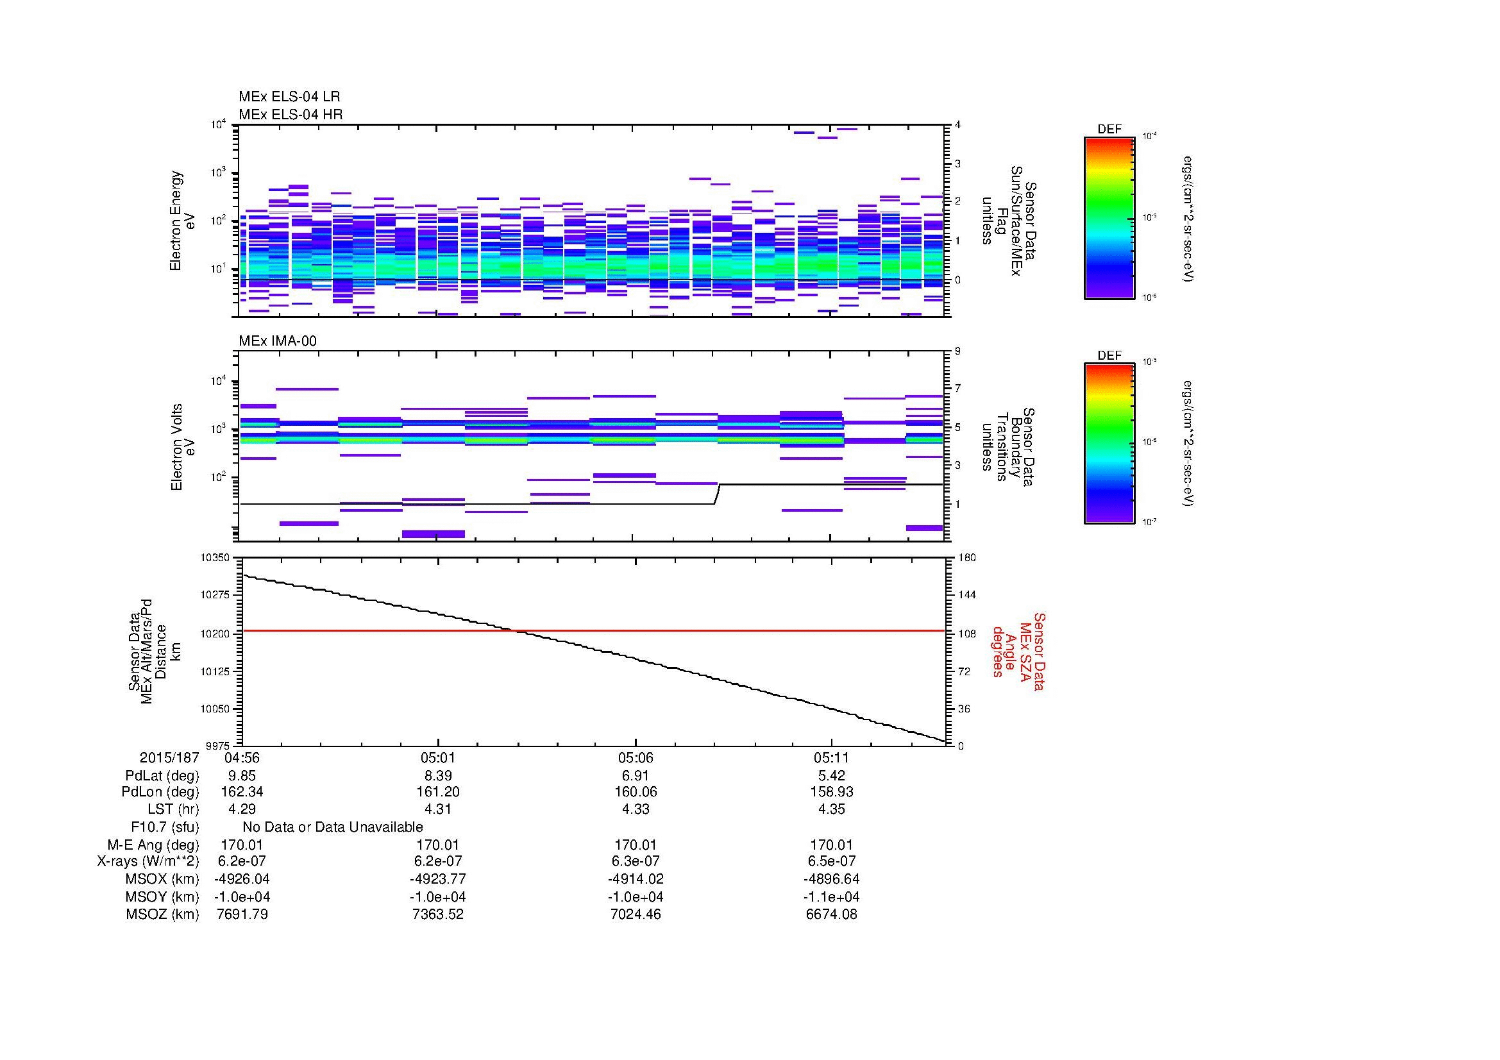Click the 108 degrees axis tick
This screenshot has height=1060, width=1500.
click(966, 634)
